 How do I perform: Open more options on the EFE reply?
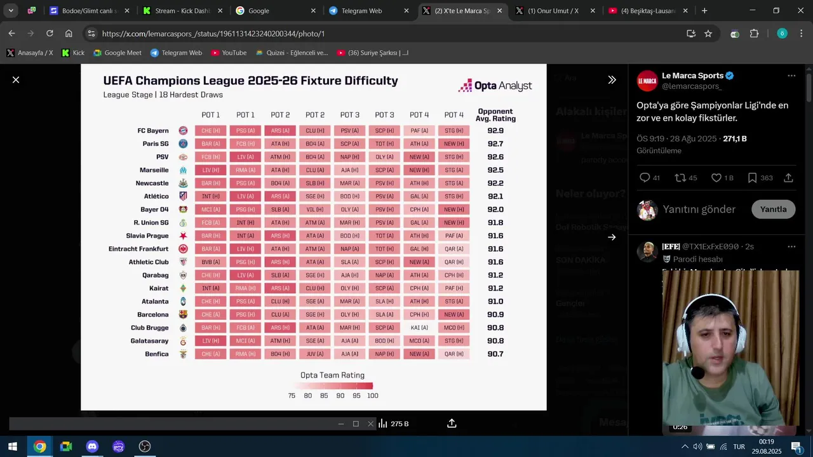point(791,246)
